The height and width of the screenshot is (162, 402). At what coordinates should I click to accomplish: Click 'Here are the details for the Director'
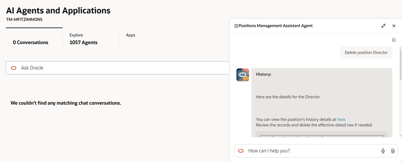click(288, 97)
